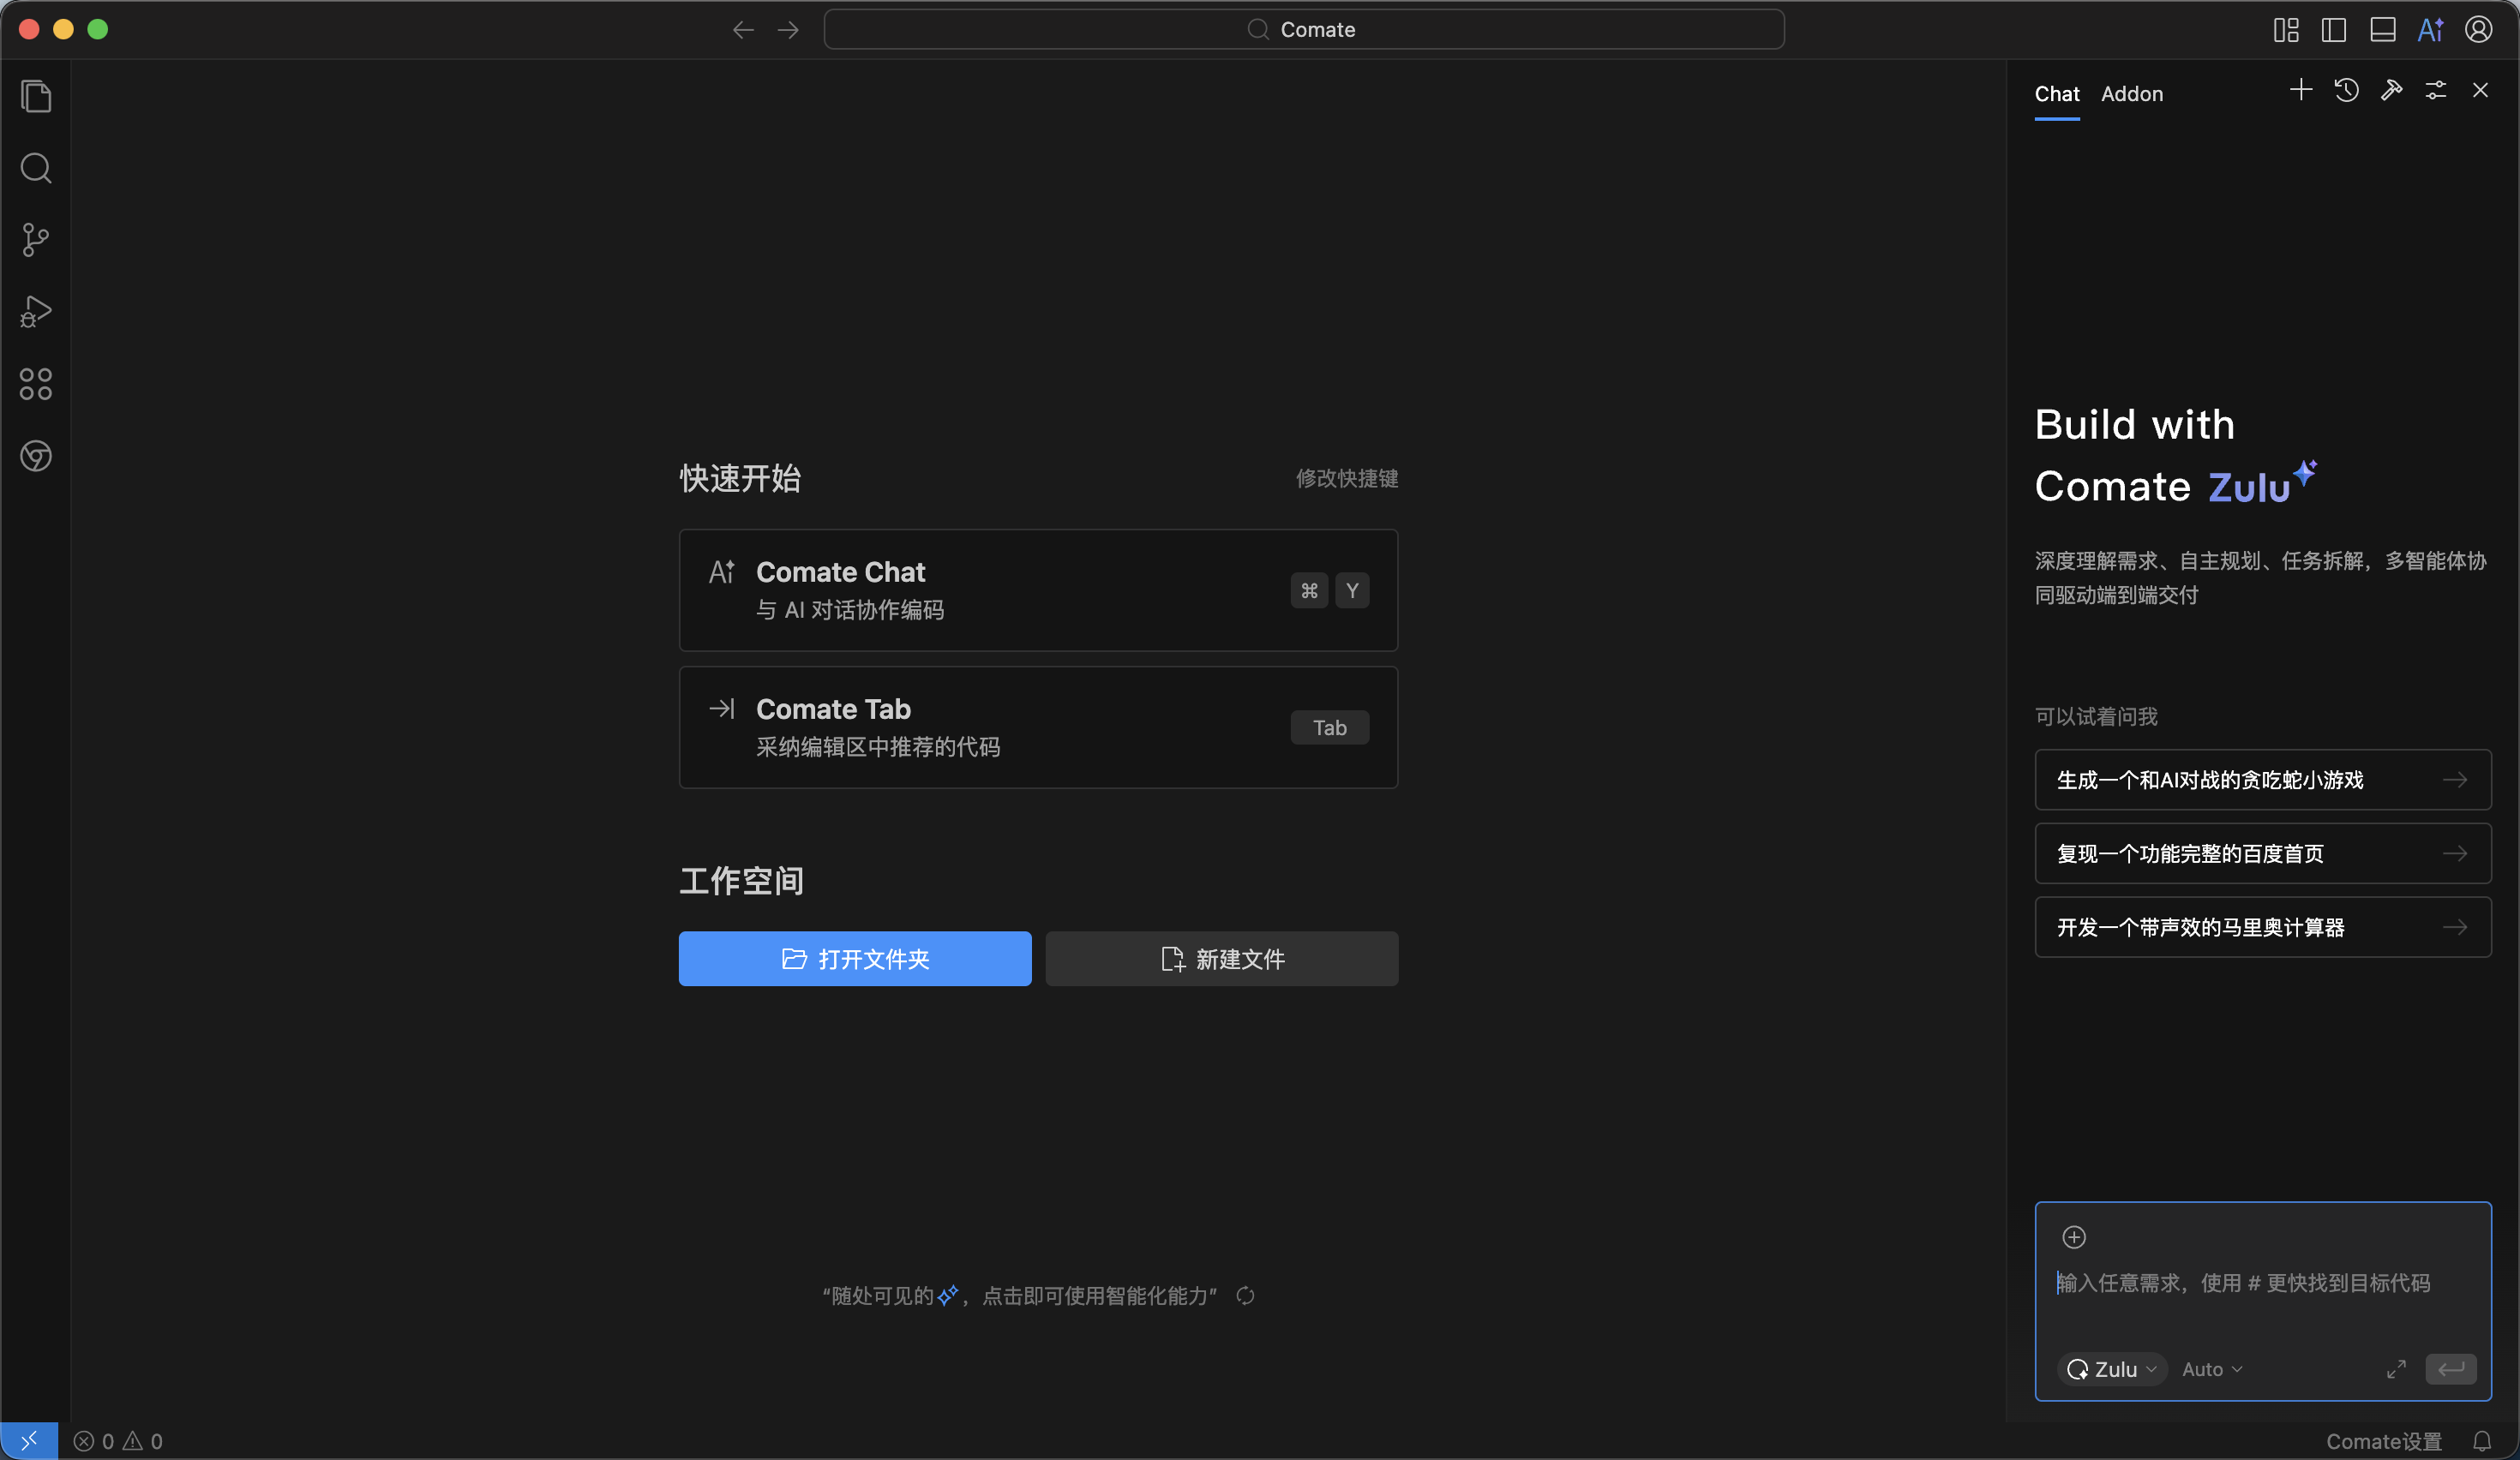The width and height of the screenshot is (2520, 1460).
Task: Open the Source Control branch icon
Action: [36, 240]
